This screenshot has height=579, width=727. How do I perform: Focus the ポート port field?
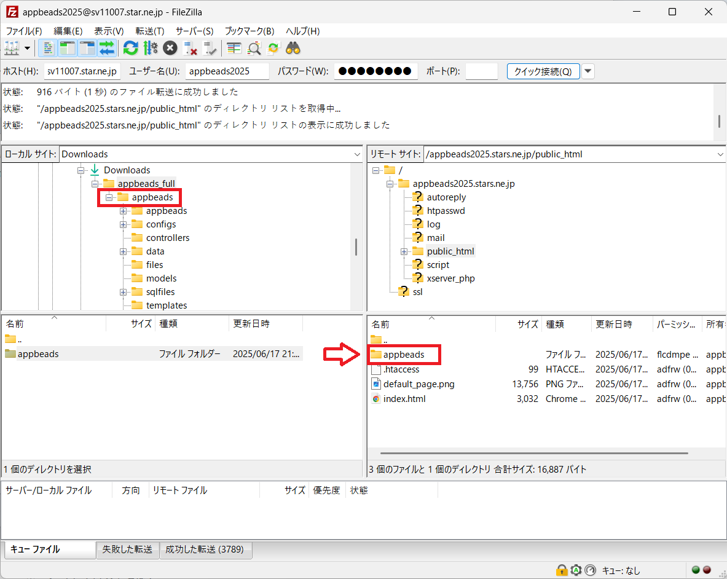(x=481, y=71)
